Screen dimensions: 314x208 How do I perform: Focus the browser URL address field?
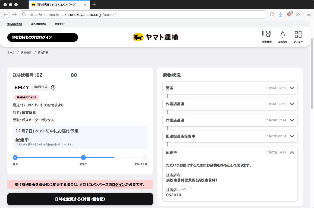point(143,14)
